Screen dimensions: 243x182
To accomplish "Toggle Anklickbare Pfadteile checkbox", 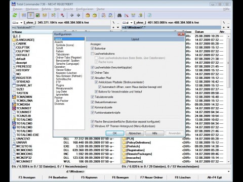I will click(x=96, y=82).
